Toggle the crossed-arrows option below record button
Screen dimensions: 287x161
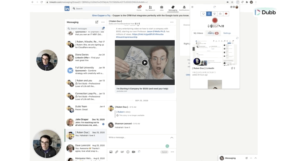(x=214, y=26)
